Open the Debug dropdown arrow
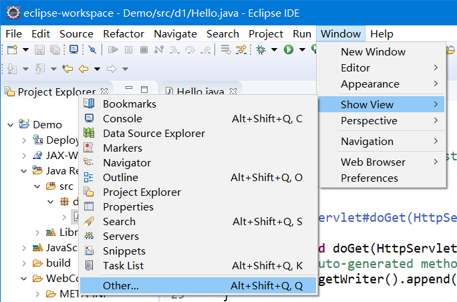 [x=274, y=49]
